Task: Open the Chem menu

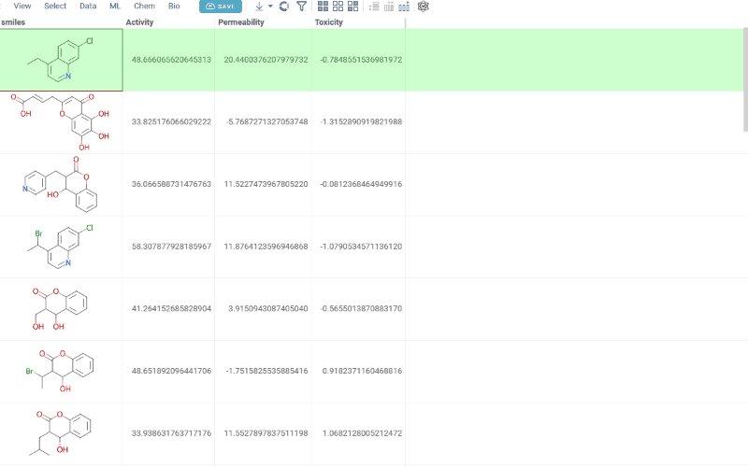Action: coord(144,6)
